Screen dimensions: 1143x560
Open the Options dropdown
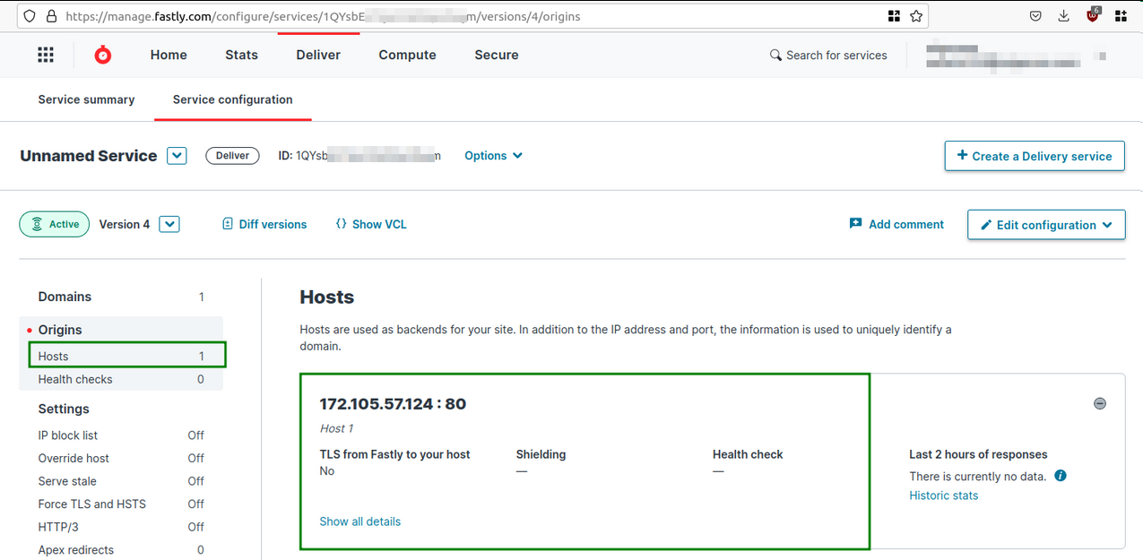pyautogui.click(x=493, y=155)
